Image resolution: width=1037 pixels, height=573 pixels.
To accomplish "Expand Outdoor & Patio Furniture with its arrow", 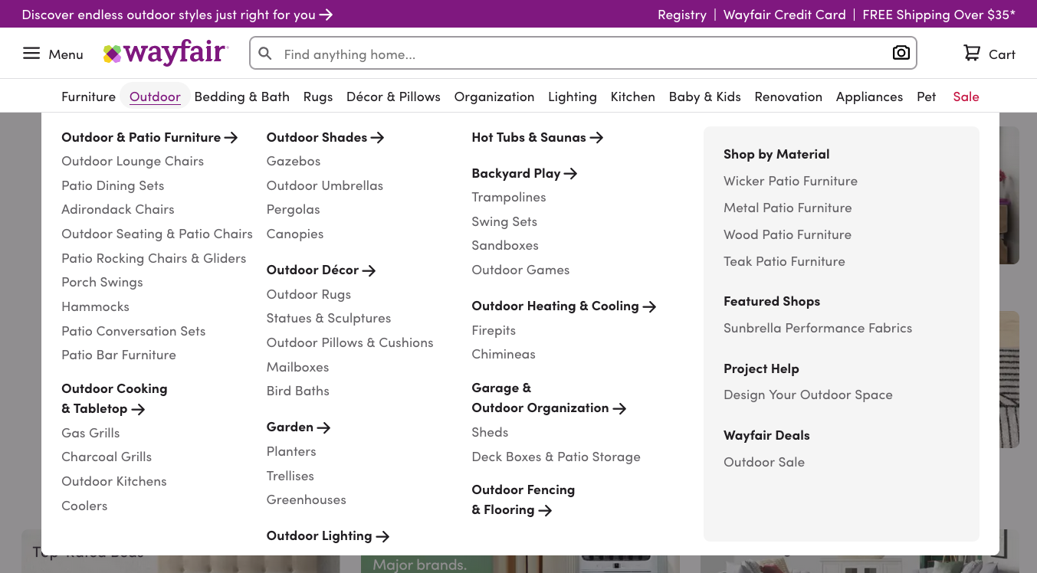I will 232,137.
